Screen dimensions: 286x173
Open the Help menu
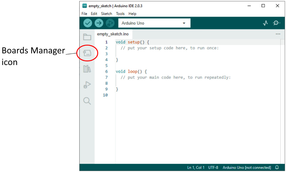pyautogui.click(x=132, y=14)
